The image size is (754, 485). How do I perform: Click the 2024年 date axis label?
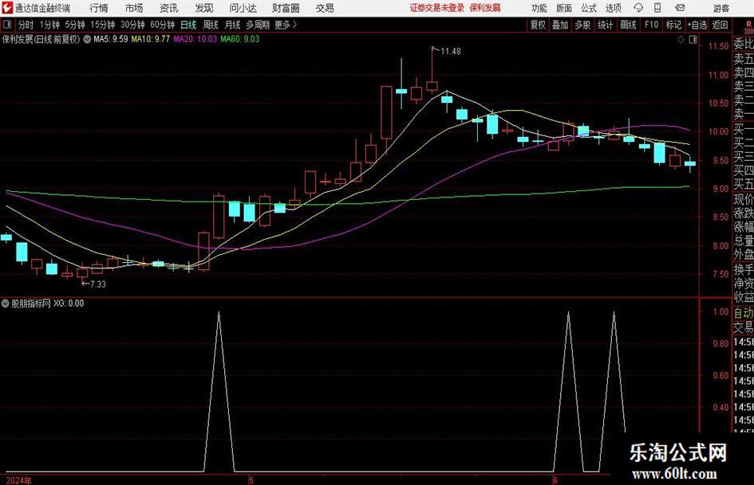tap(19, 481)
